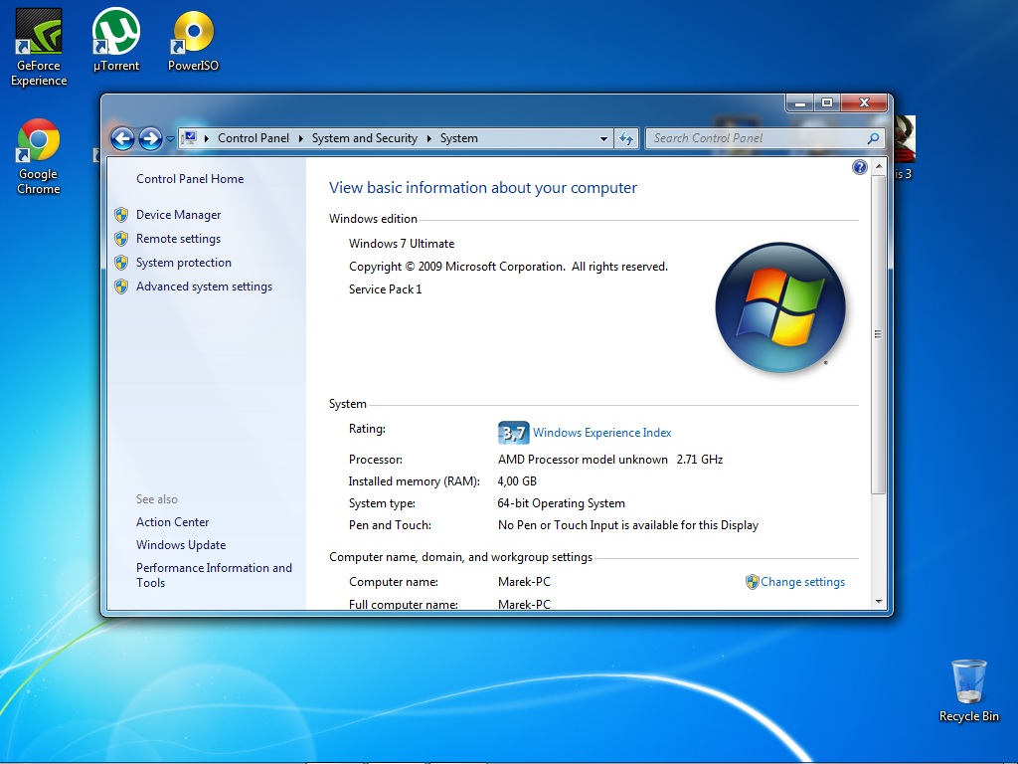
Task: Go back with the Back arrow button
Action: [122, 138]
